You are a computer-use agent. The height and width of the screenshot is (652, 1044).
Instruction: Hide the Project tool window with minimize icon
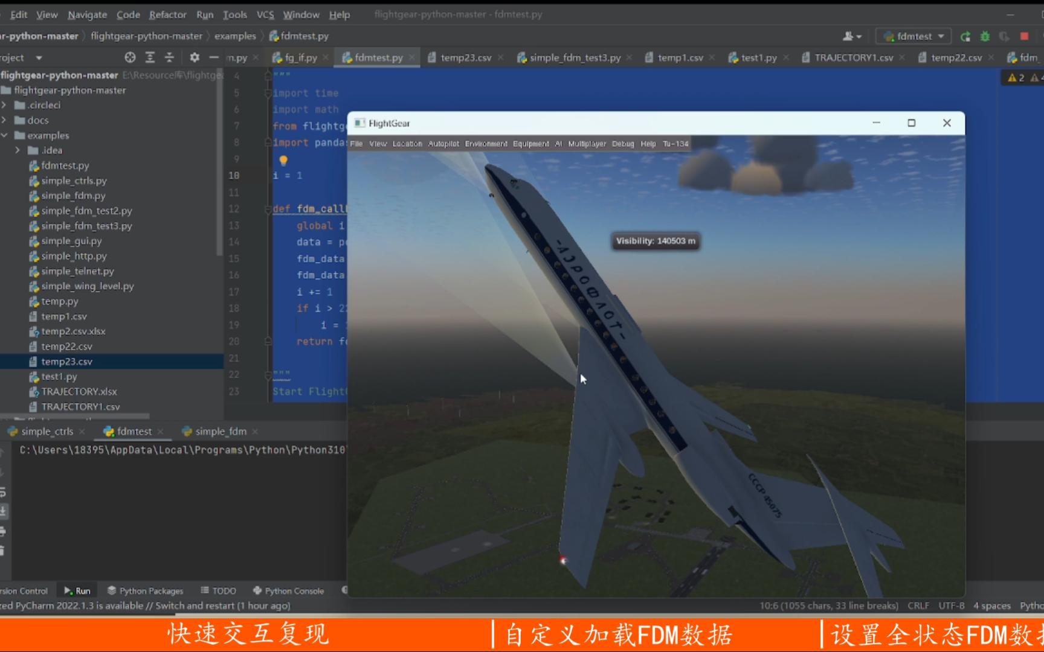click(x=213, y=57)
